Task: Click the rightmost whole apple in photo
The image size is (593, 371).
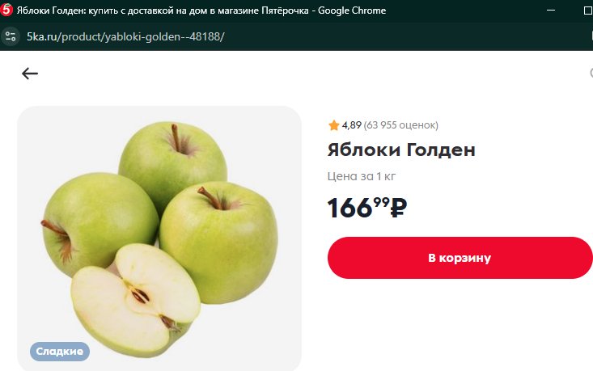Action: click(220, 240)
